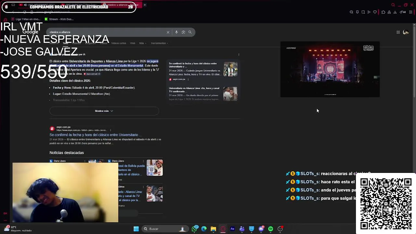Select the Videos cortos search tab
Viewport: 416px width, 234px height.
click(119, 43)
